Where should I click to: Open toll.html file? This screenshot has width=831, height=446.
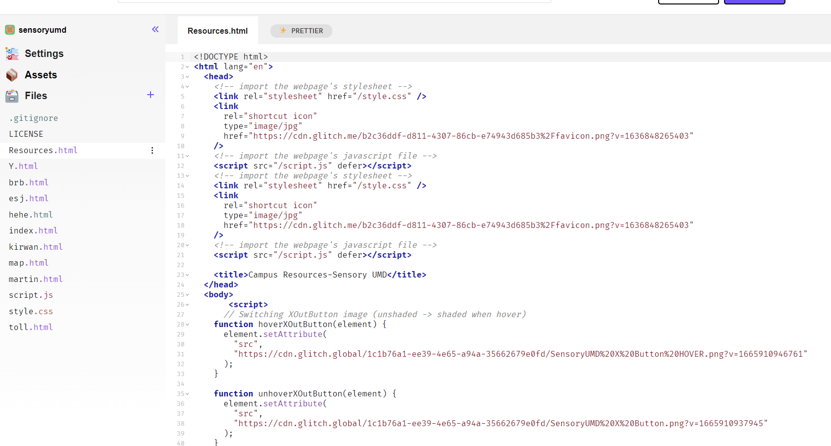[x=31, y=327]
